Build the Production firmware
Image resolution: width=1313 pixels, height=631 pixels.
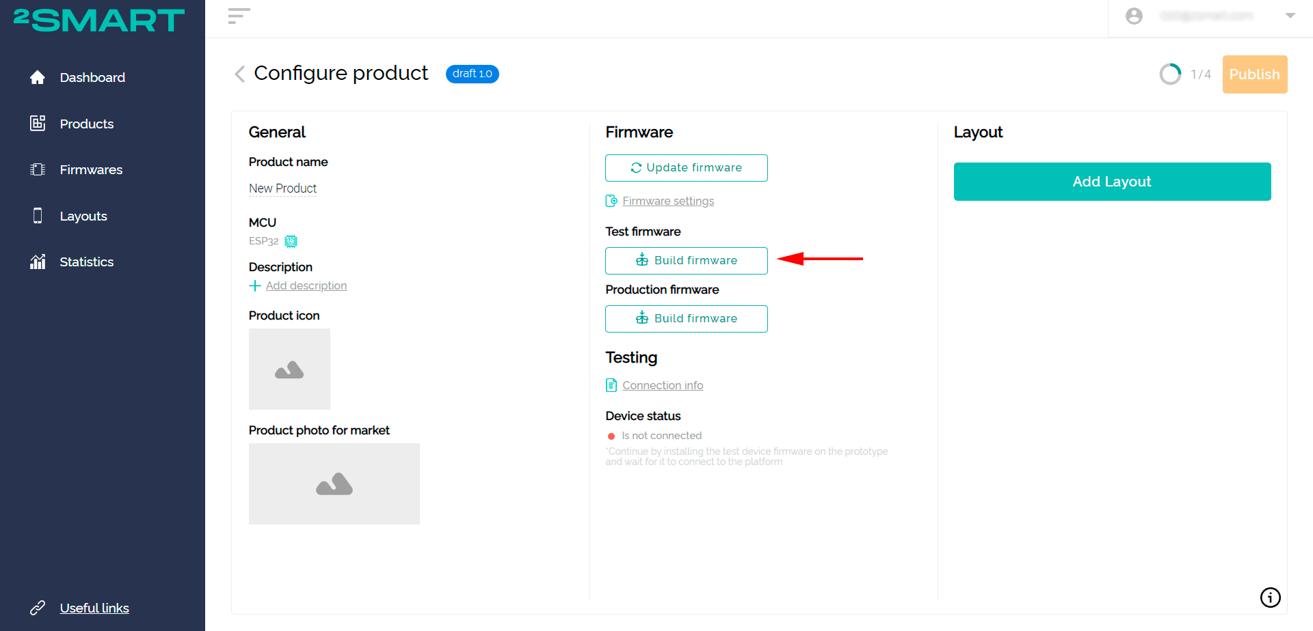point(686,319)
